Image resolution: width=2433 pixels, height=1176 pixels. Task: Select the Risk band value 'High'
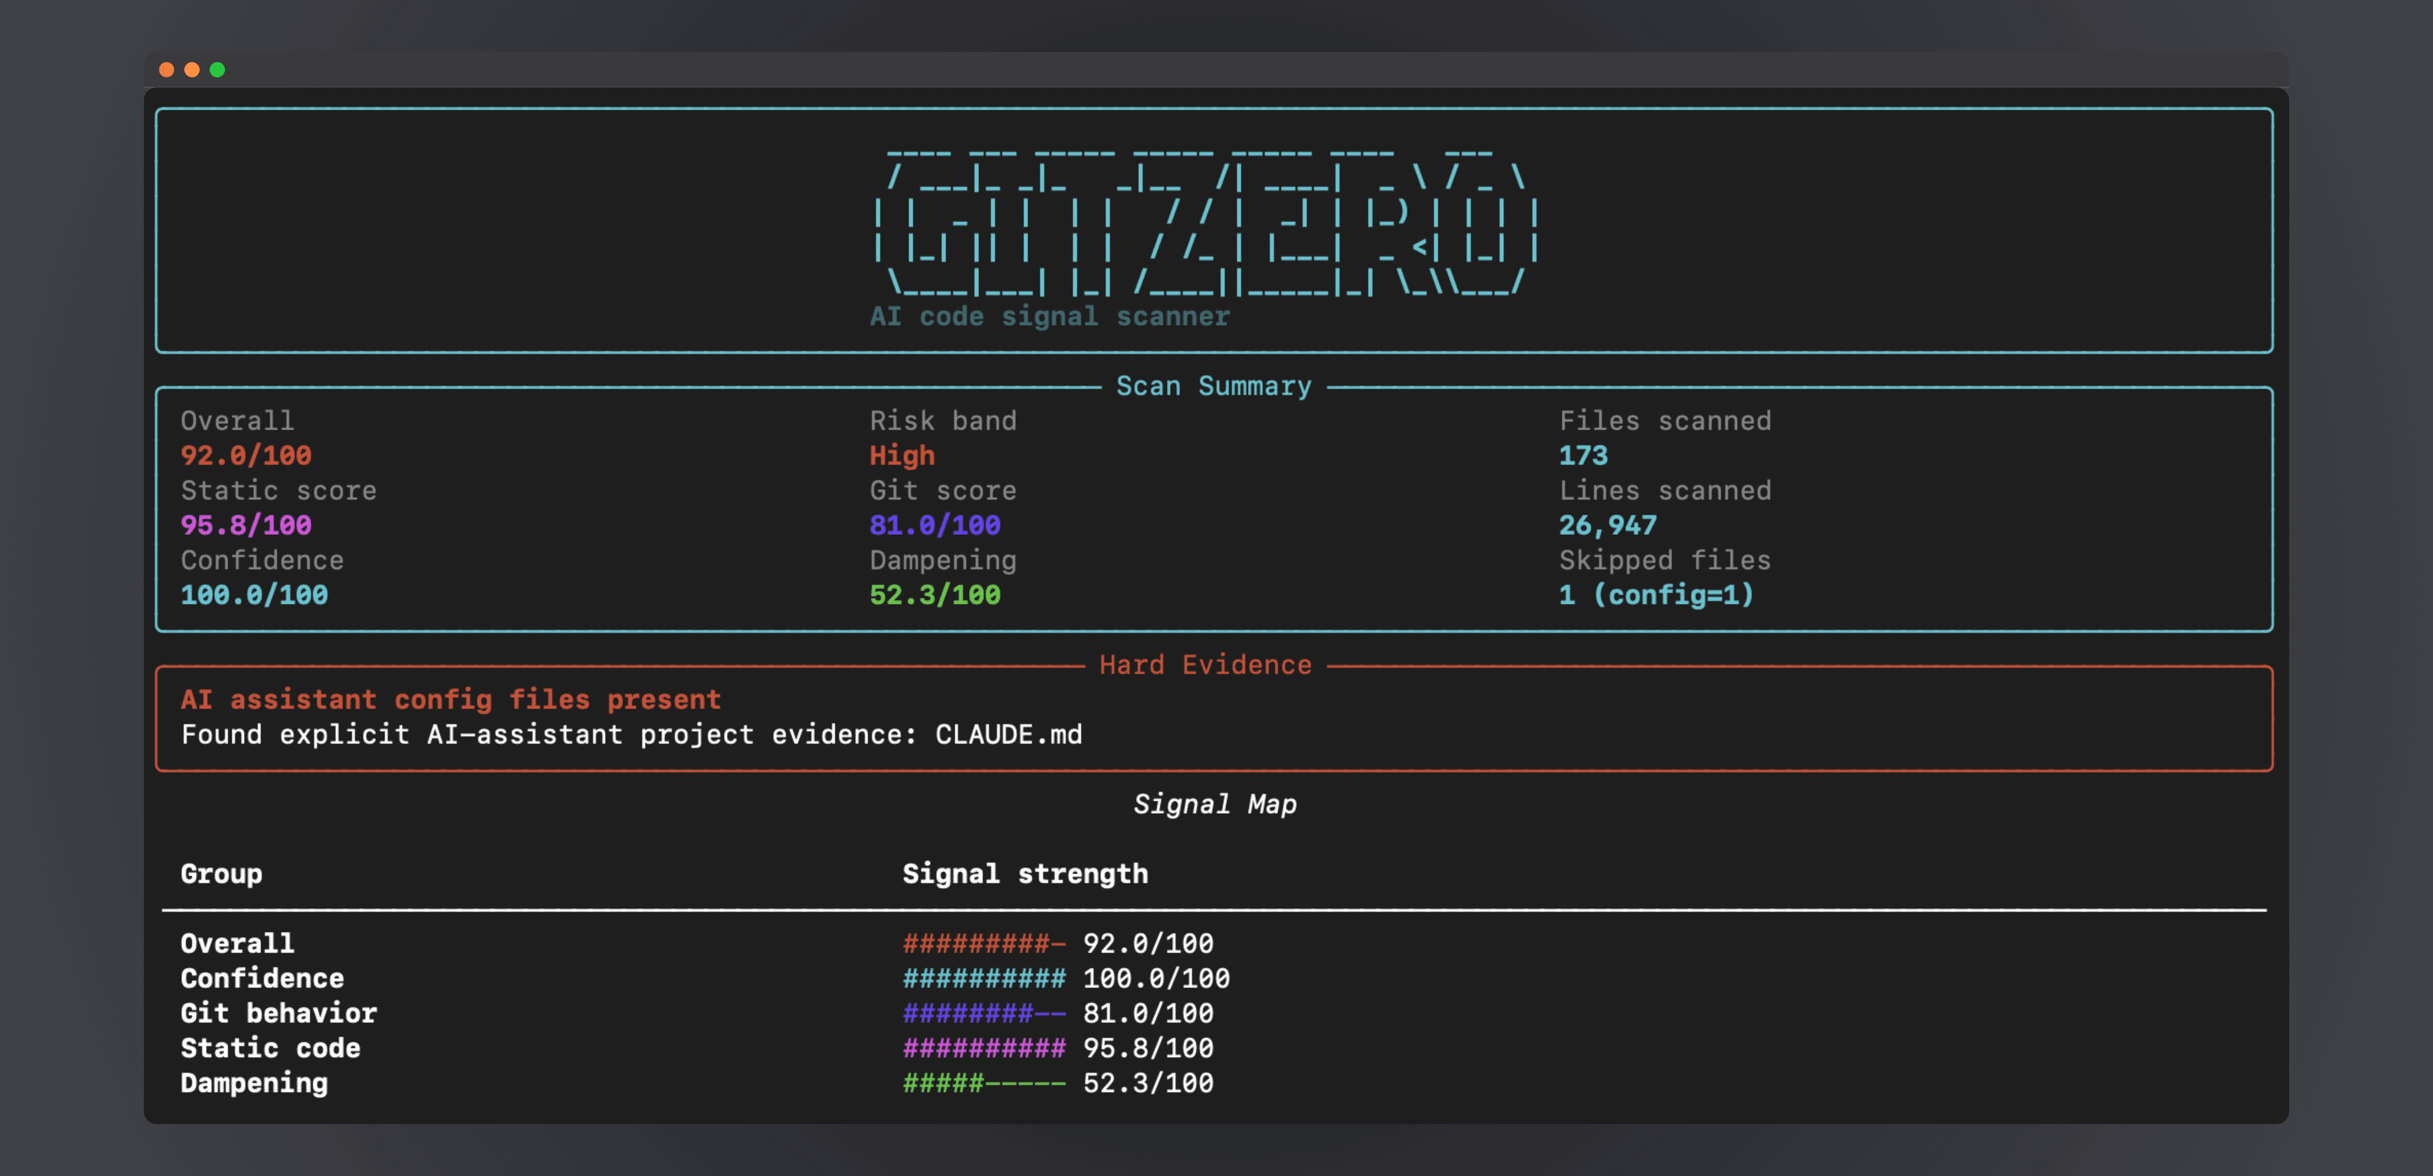click(x=902, y=456)
